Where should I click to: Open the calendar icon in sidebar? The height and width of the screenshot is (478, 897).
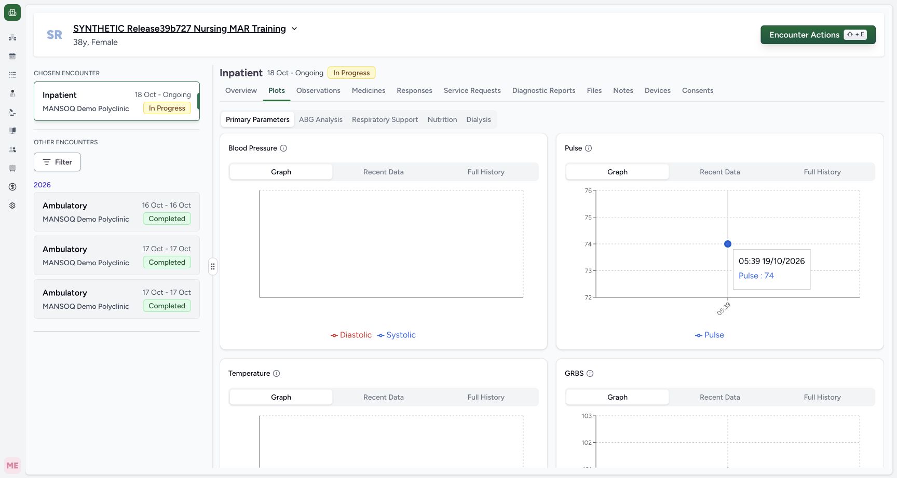(12, 56)
